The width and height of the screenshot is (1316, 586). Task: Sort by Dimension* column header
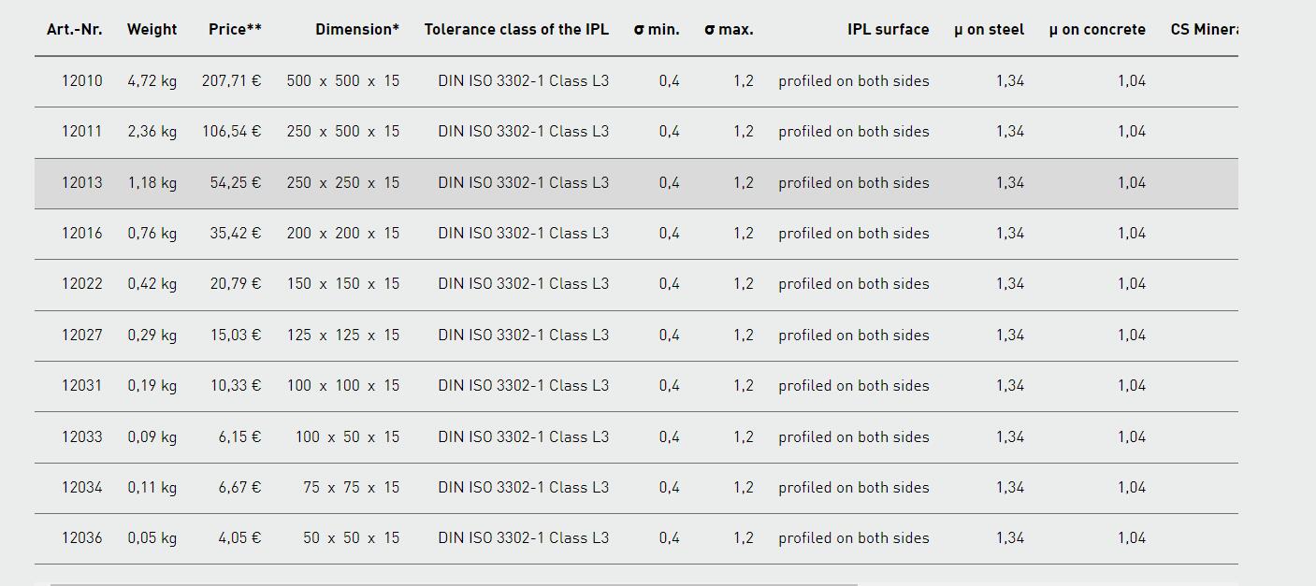(x=357, y=29)
